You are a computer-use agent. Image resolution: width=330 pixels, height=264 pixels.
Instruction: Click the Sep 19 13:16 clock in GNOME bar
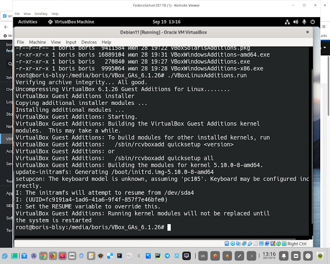[167, 22]
